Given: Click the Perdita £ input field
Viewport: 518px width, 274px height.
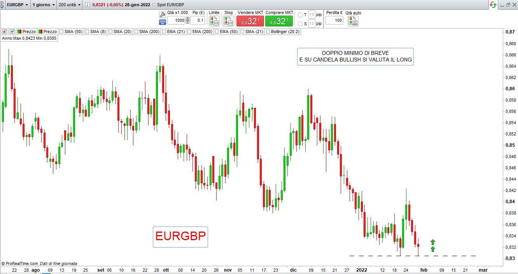Looking at the screenshot, I should click(334, 21).
